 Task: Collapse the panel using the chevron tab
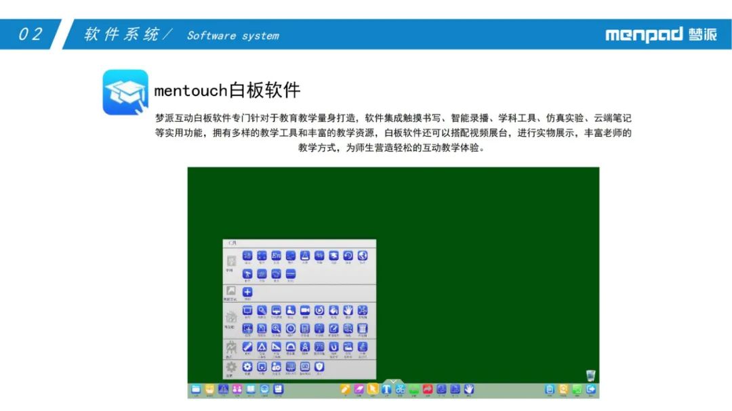(394, 382)
